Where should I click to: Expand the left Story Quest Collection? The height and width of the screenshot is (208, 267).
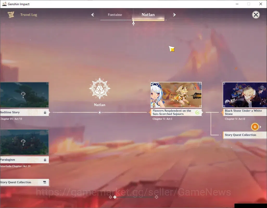[24, 182]
